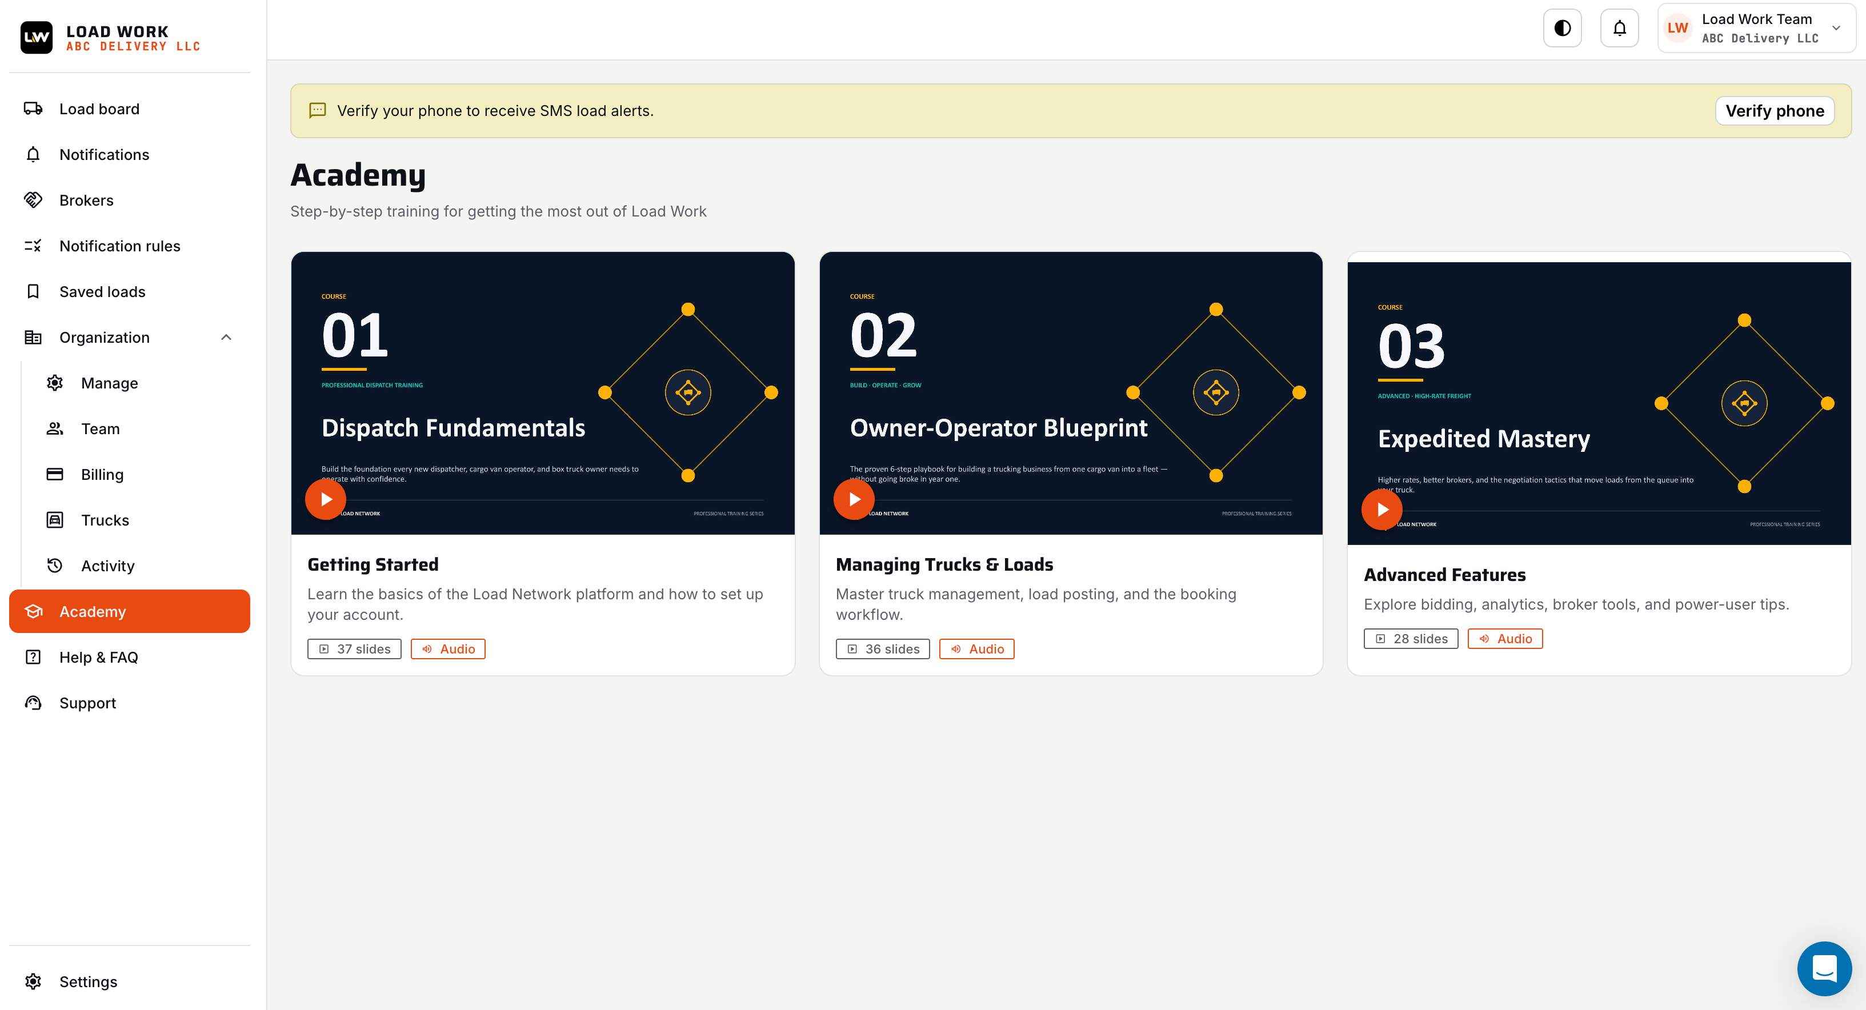
Task: Click the Load Work logo icon
Action: pyautogui.click(x=36, y=37)
